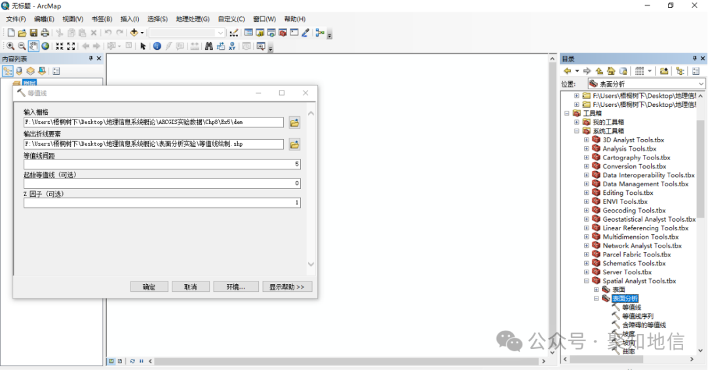Click 显示帮助 >> button

click(287, 287)
